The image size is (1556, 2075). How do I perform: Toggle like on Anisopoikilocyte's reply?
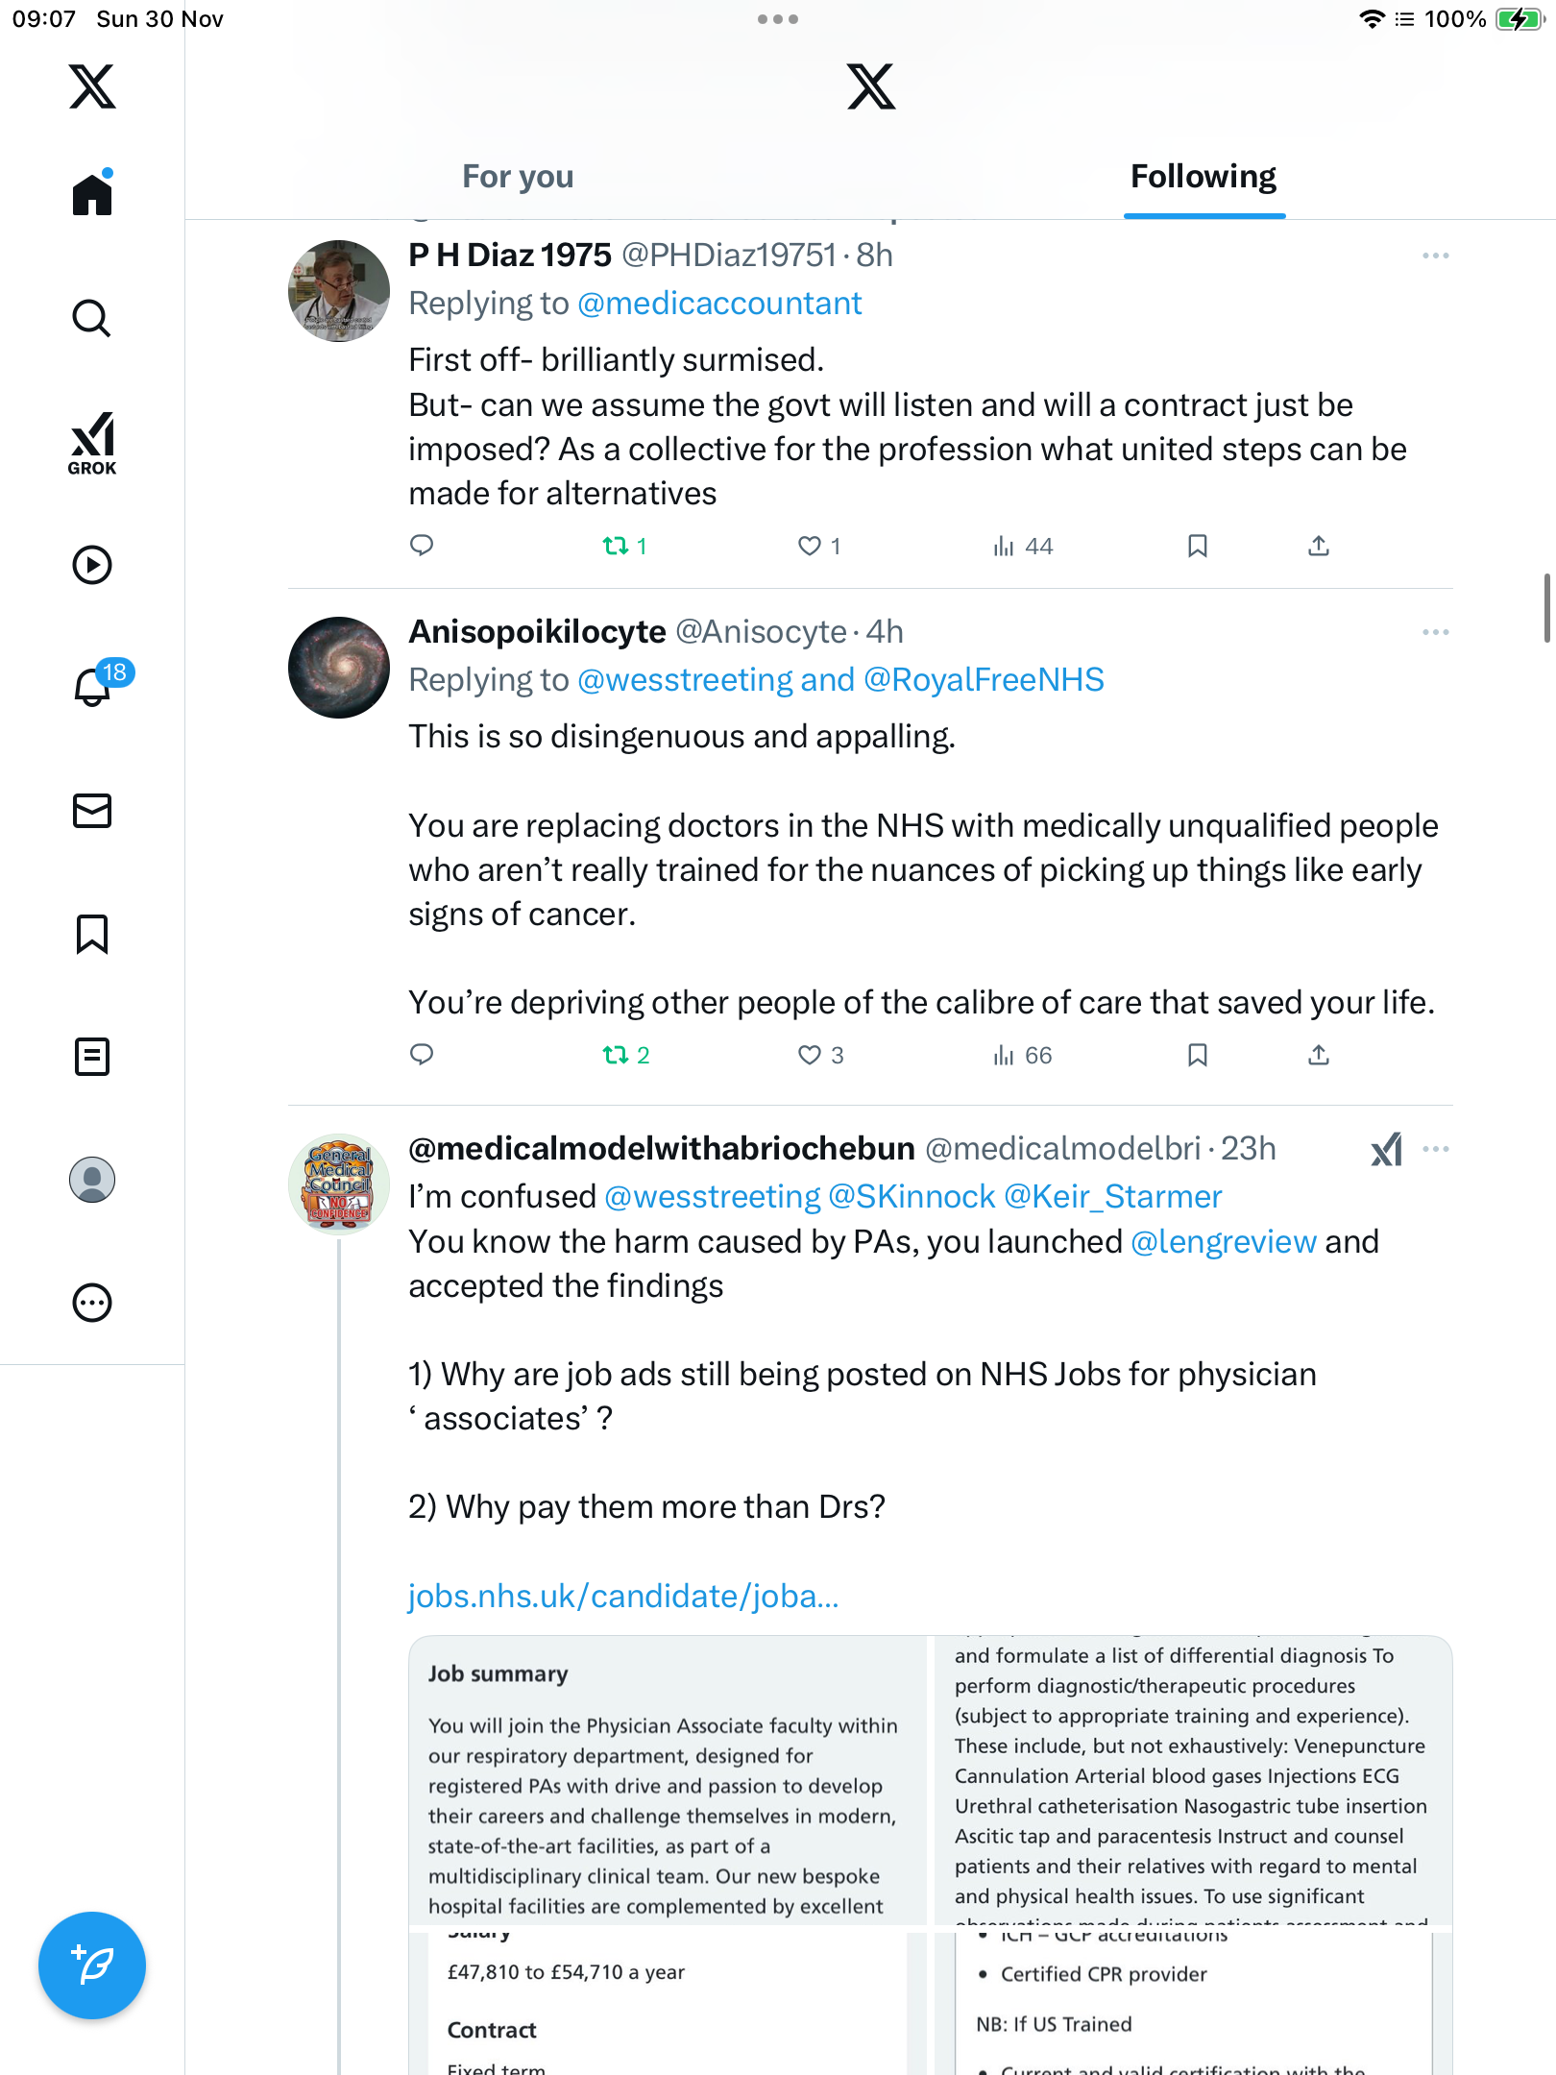pos(810,1056)
